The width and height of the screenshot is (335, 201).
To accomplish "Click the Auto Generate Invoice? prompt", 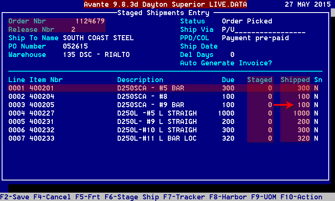I will coord(226,63).
